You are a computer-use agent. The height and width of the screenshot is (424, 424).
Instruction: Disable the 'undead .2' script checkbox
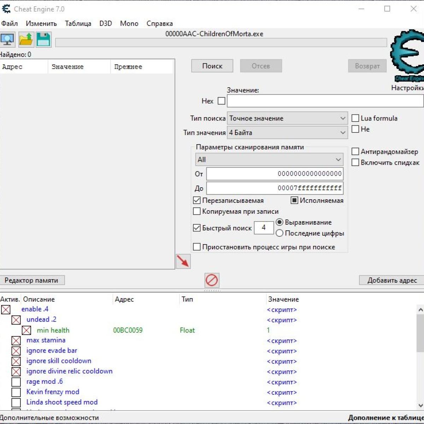click(x=16, y=320)
